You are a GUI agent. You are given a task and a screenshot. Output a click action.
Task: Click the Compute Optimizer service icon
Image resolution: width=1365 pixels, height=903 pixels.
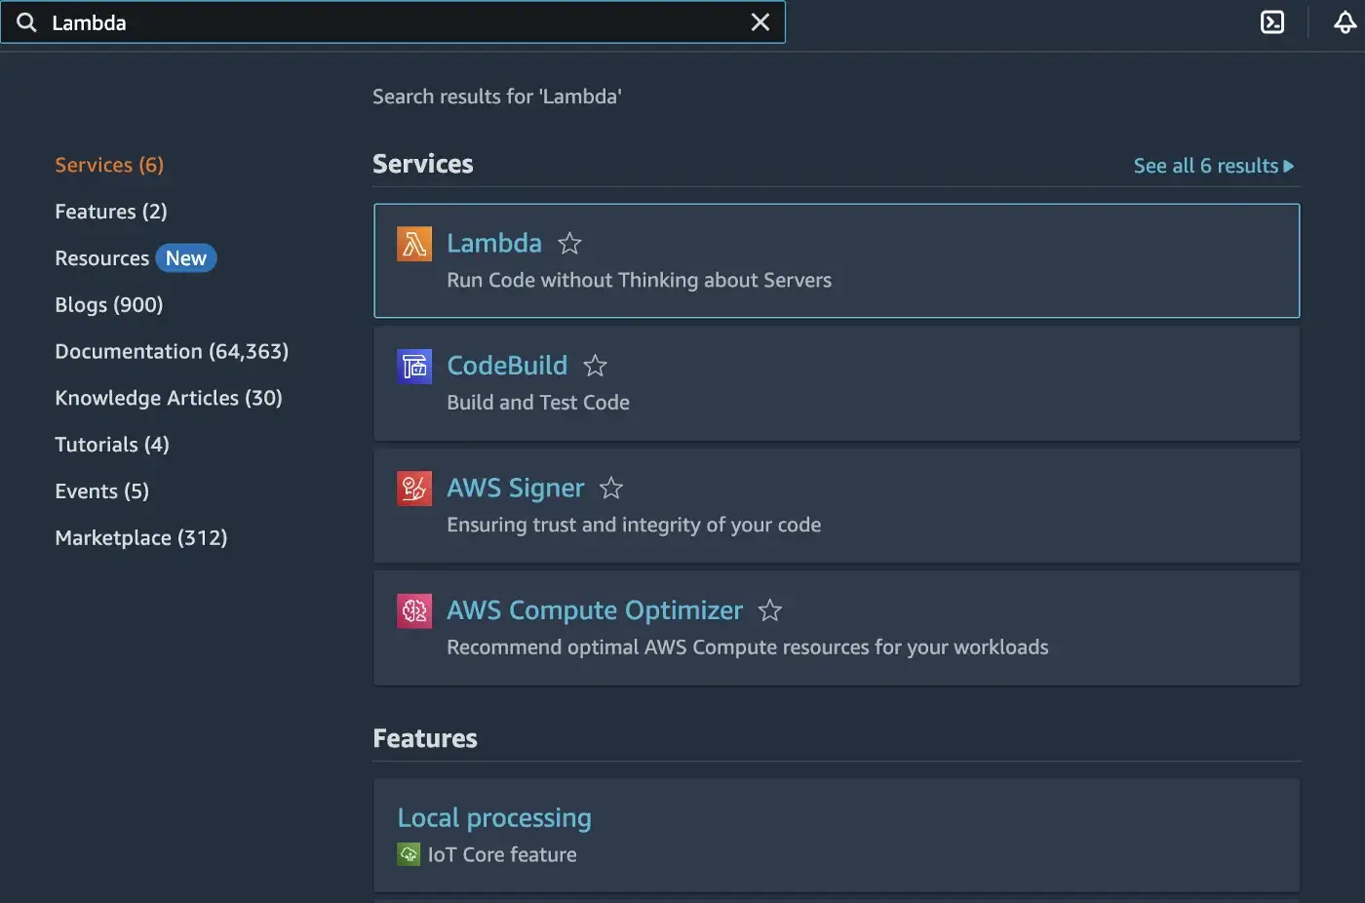coord(414,611)
